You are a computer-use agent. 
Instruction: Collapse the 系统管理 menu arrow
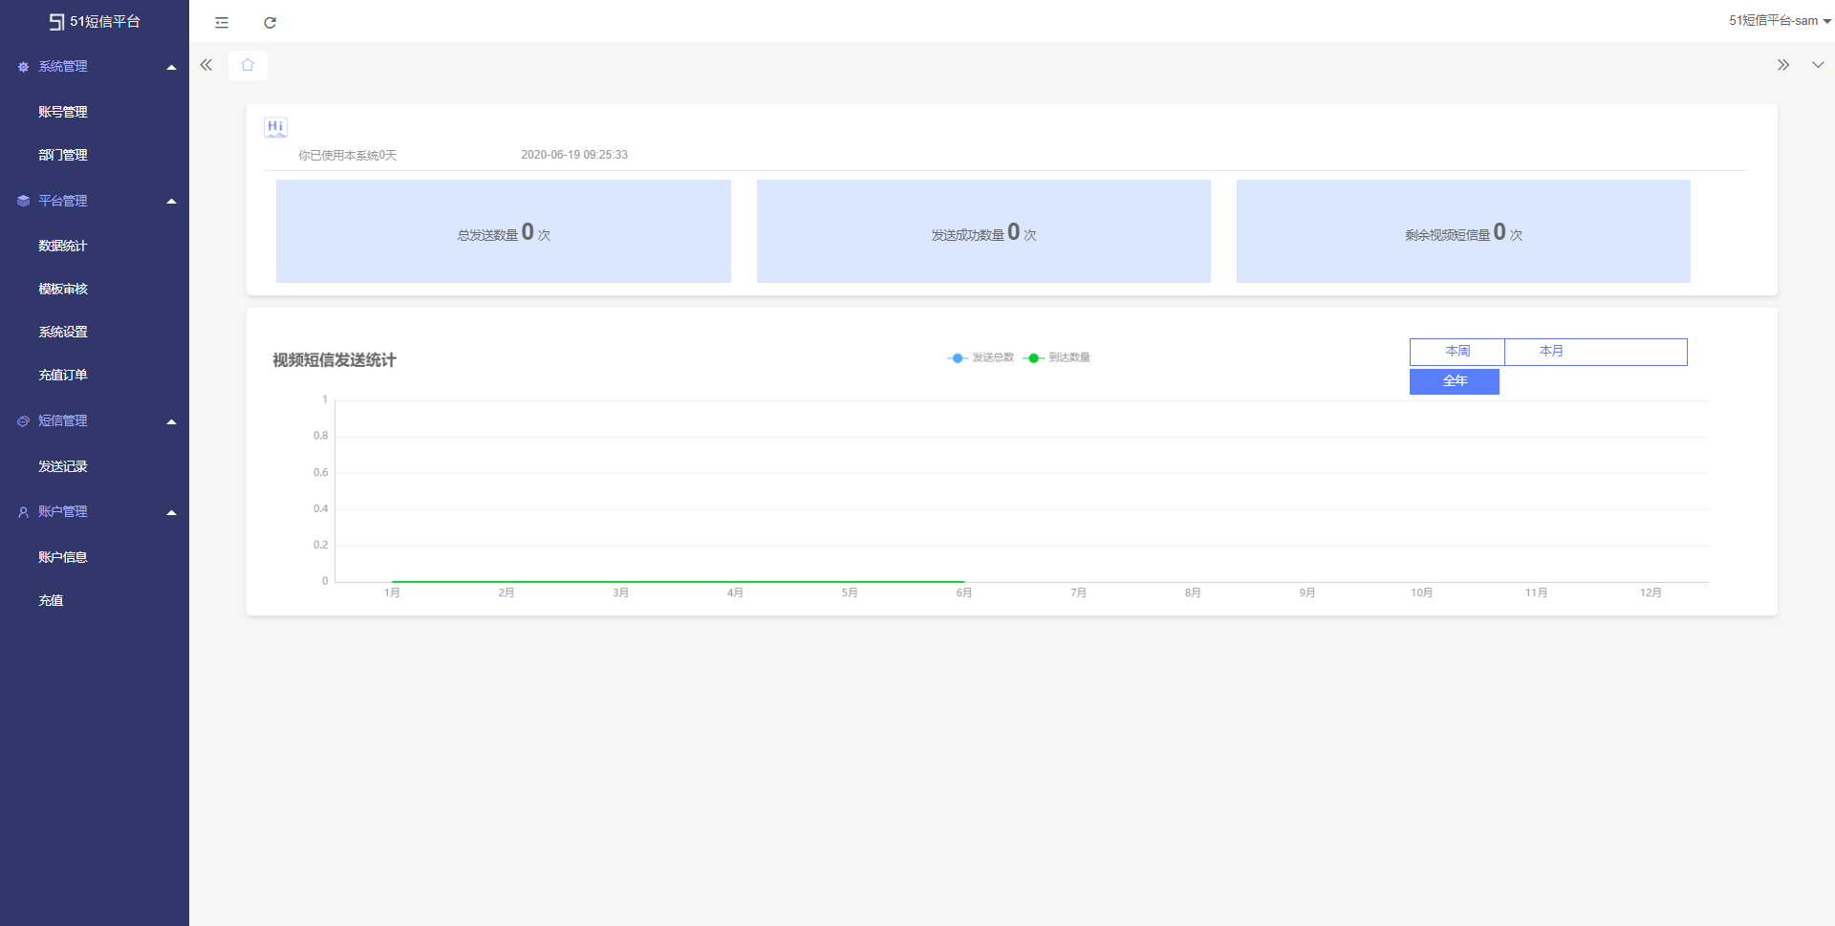point(172,67)
